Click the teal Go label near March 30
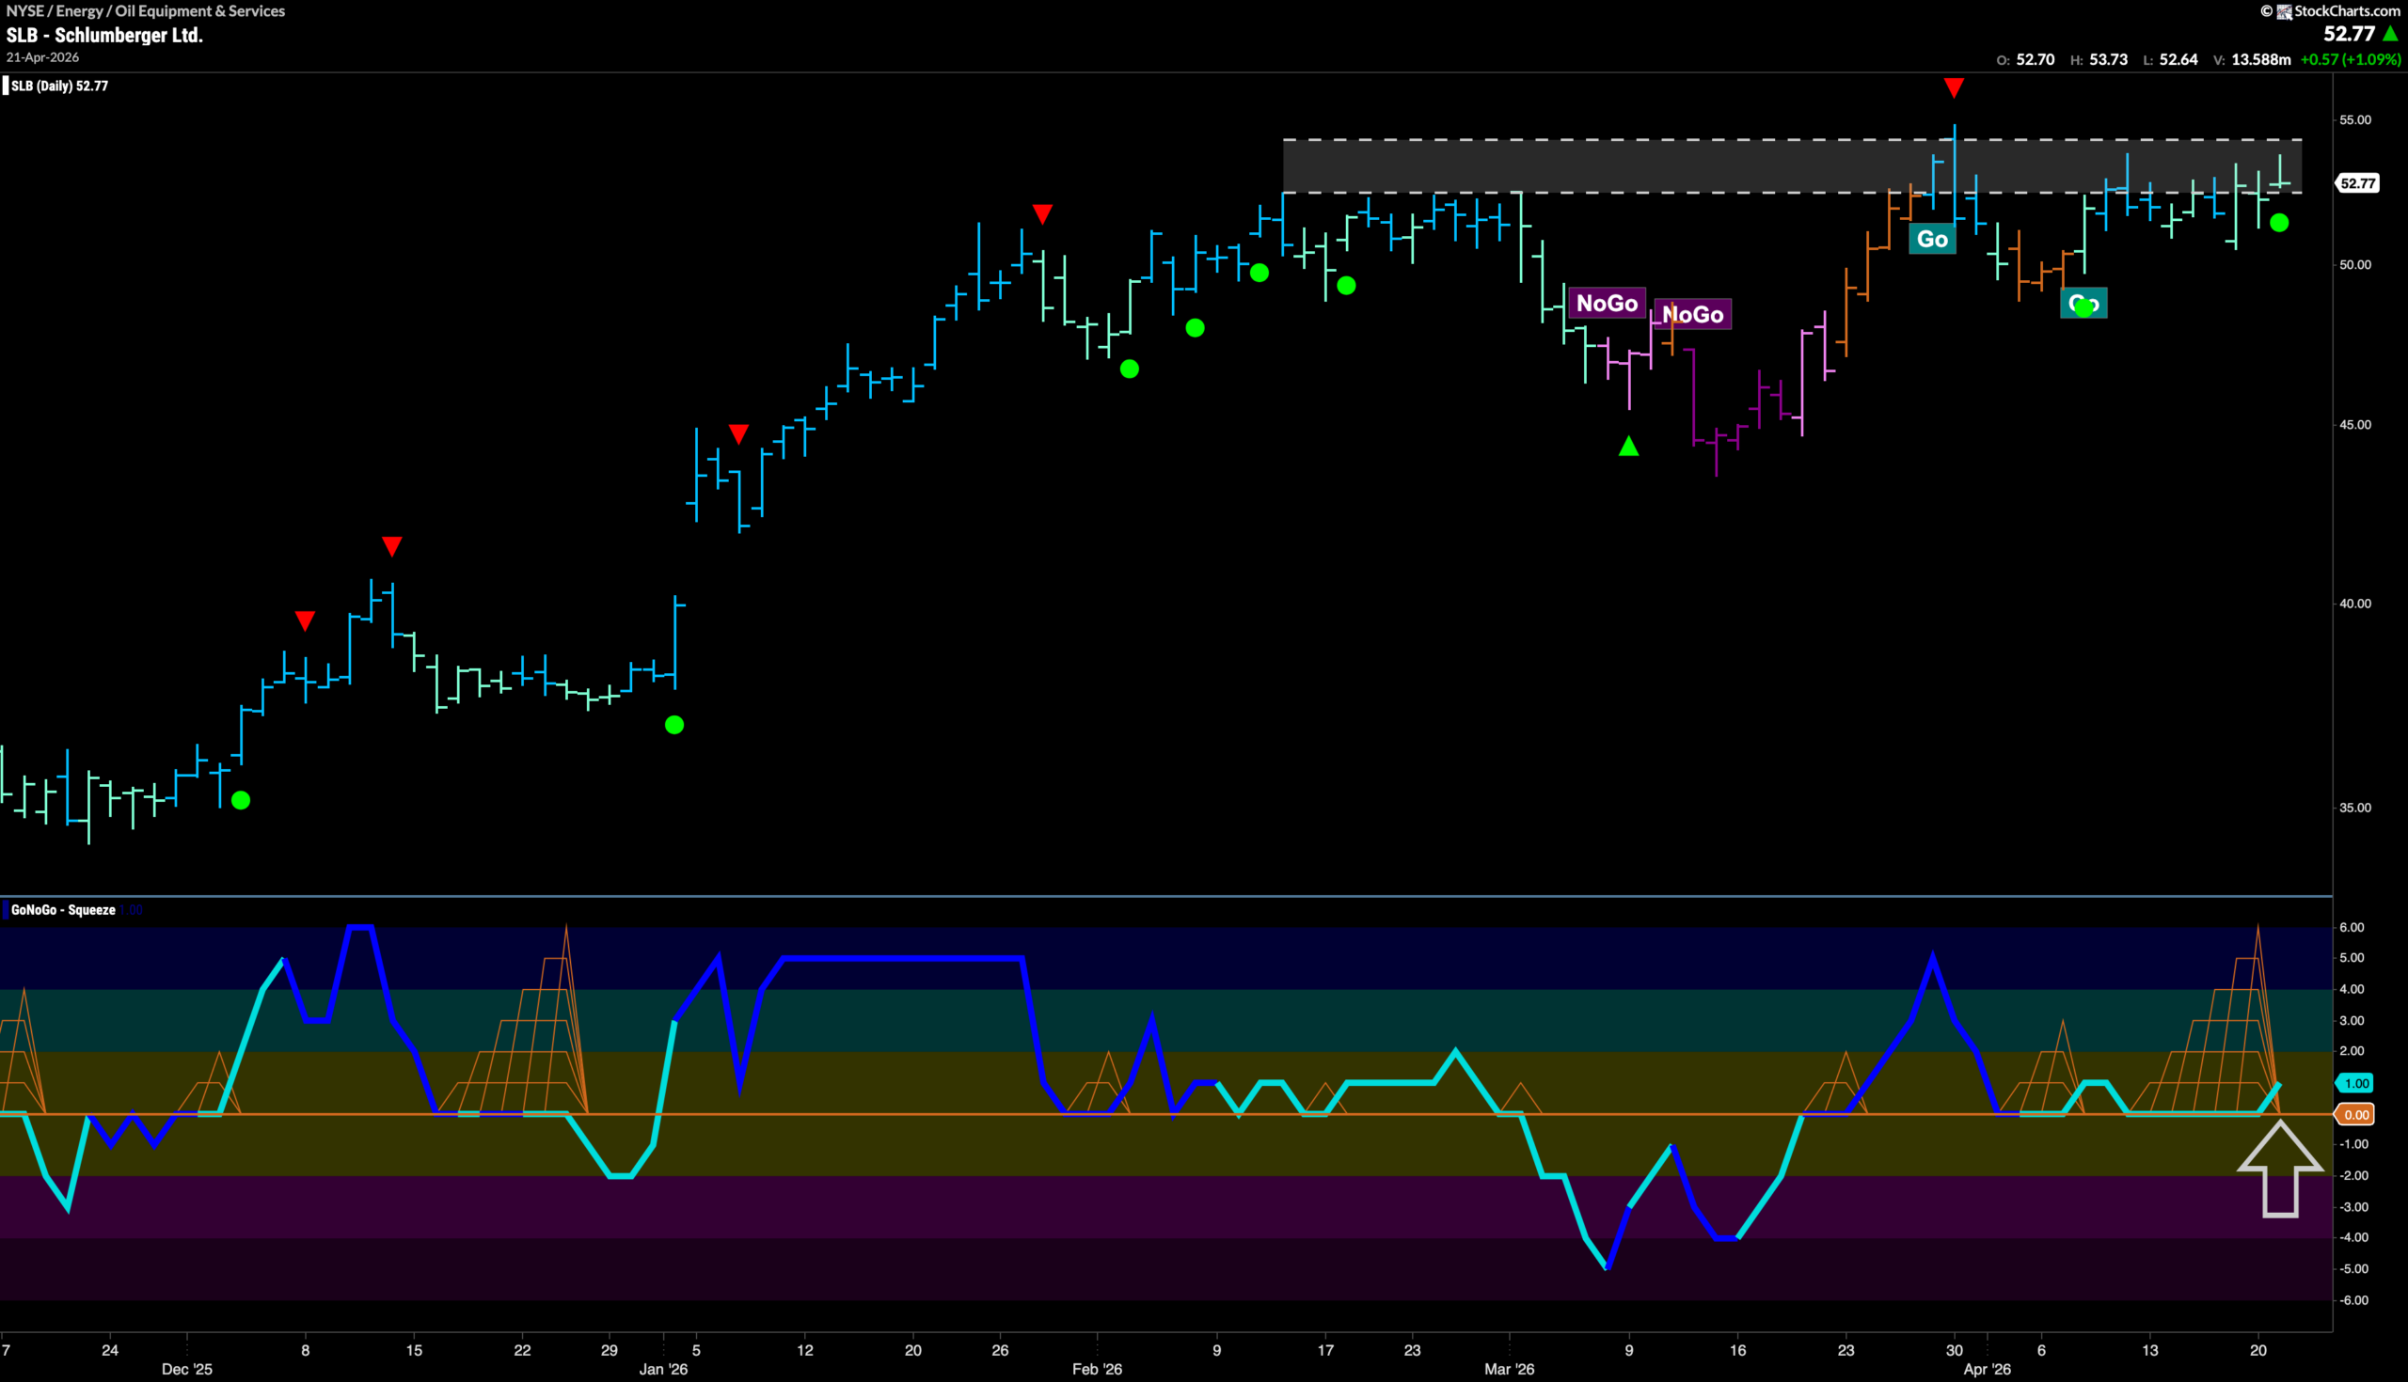This screenshot has width=2408, height=1382. click(1932, 239)
